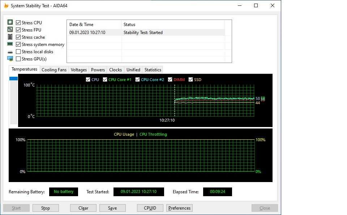Image resolution: width=347 pixels, height=215 pixels.
Task: Maximize the System Stability Test window
Action: 256,5
